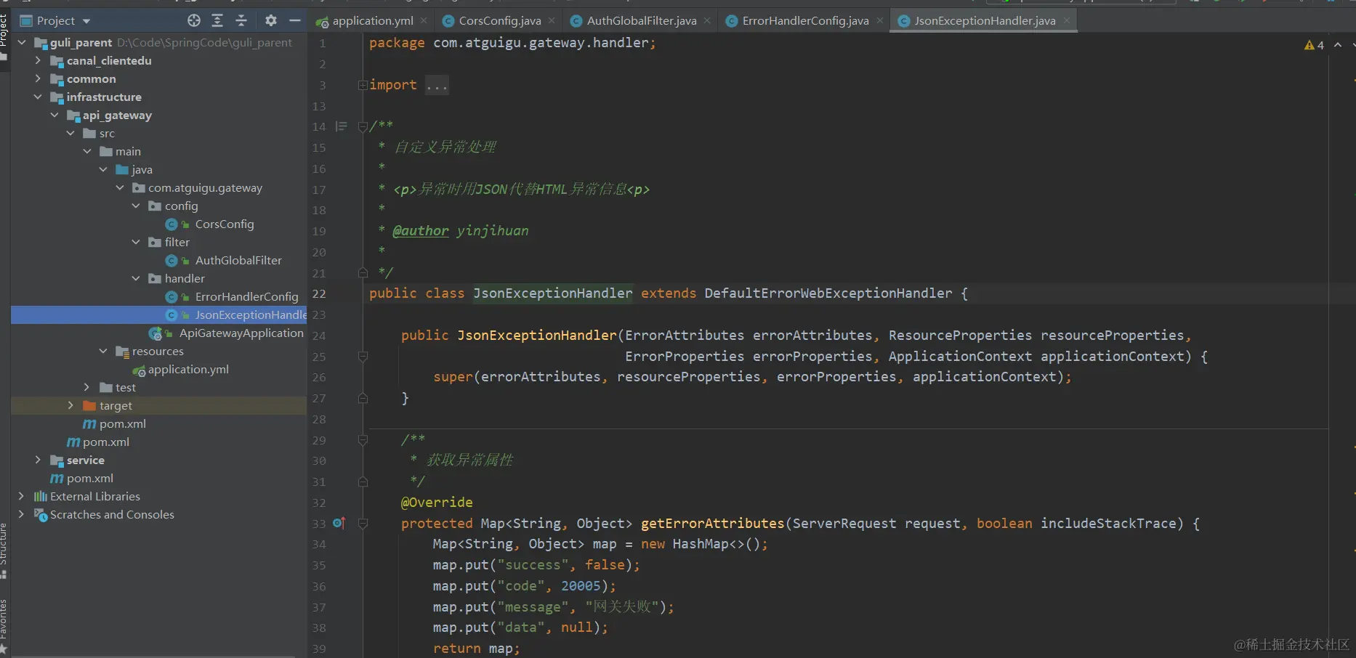Close the AuthGlobalFilter.java tab
Image resolution: width=1356 pixels, height=658 pixels.
click(x=707, y=20)
